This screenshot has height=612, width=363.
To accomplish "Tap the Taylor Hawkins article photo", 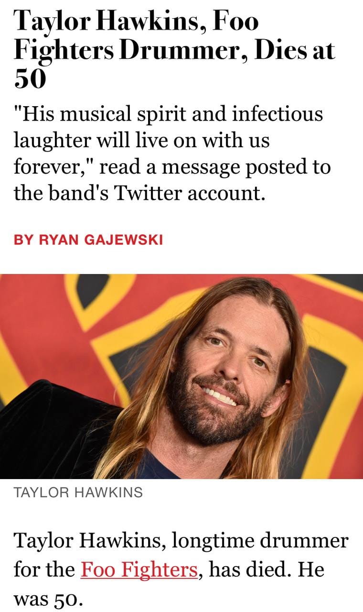I will pyautogui.click(x=181, y=376).
